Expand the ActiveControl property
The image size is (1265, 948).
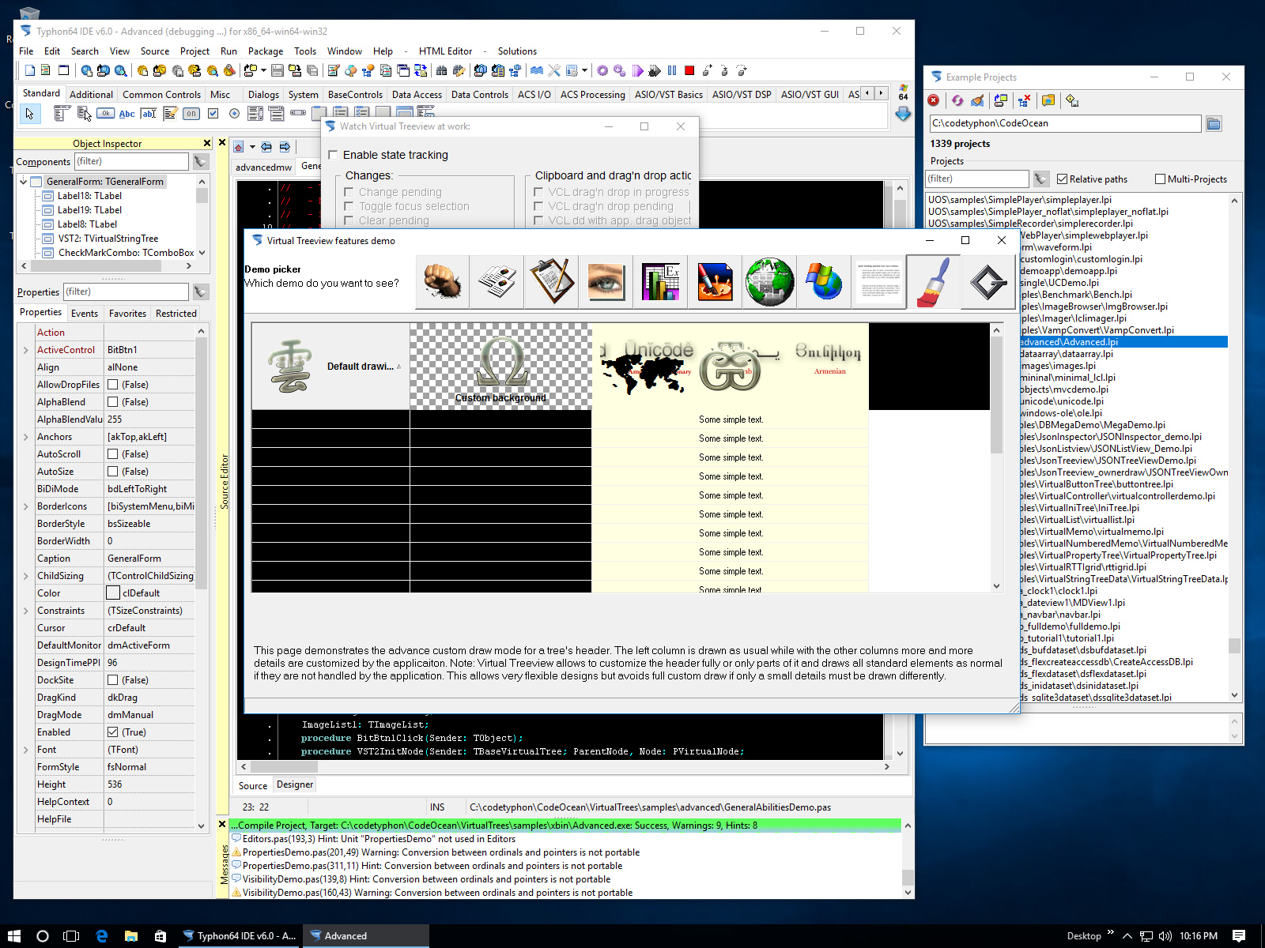25,350
